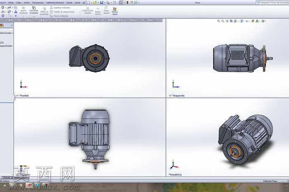Open the Exibir menu
This screenshot has width=289, height=192.
point(19,2)
